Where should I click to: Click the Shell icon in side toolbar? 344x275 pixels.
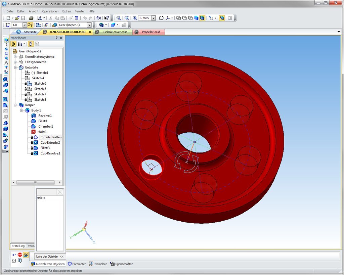click(x=5, y=129)
